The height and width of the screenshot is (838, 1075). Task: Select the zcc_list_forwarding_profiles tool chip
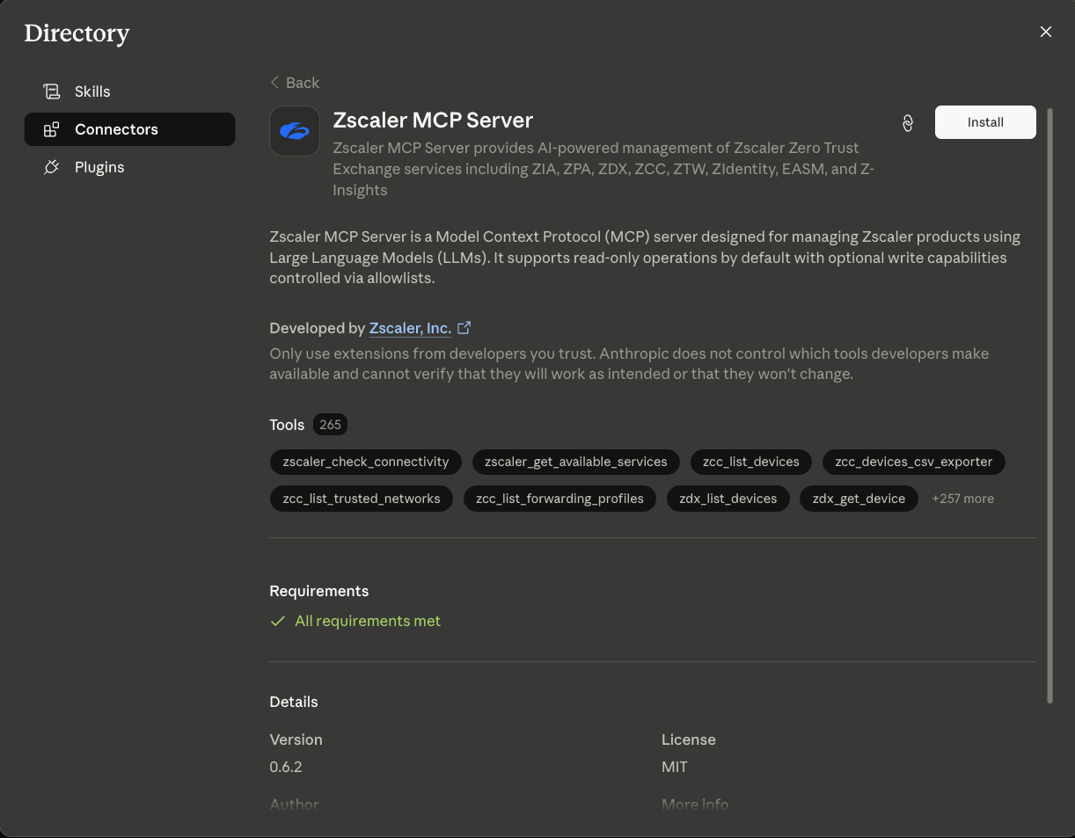(559, 499)
